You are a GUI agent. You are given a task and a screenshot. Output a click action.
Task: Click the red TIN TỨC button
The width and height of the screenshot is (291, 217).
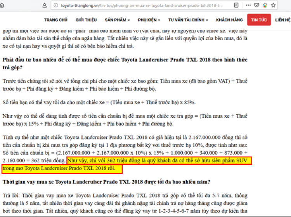259,20
